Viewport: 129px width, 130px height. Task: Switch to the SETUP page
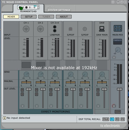point(29,17)
